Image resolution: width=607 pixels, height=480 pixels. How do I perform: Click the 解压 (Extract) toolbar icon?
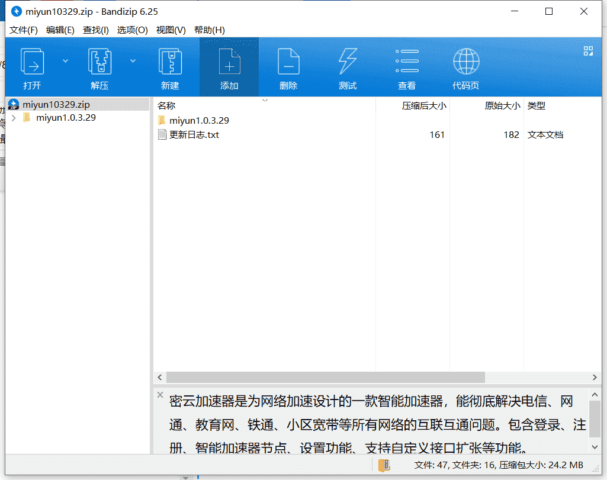coord(100,61)
